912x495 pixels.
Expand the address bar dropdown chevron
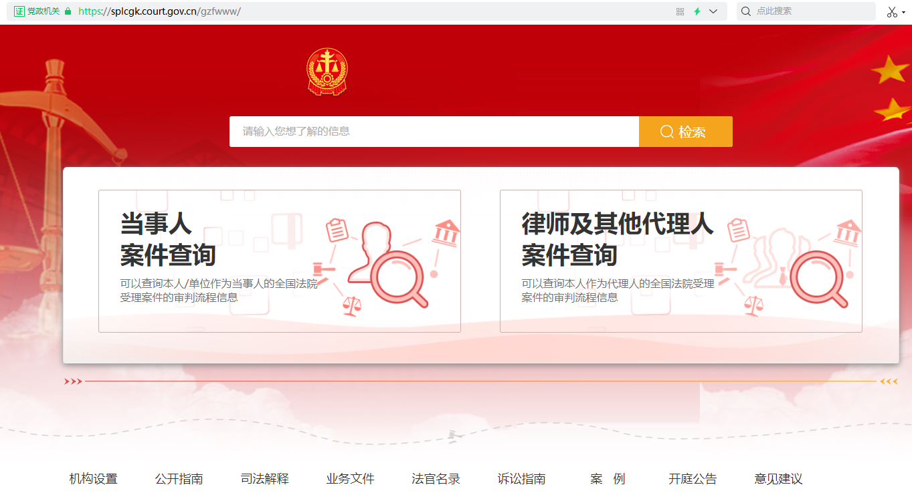pyautogui.click(x=713, y=11)
